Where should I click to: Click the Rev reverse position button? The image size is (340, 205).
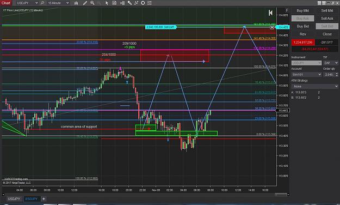coord(302,34)
